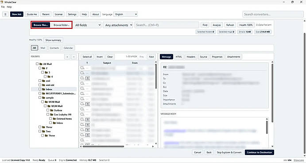Tick the Cox Lrubyha 1f6 checkbox
306x163 pixels.
[x=48, y=114]
